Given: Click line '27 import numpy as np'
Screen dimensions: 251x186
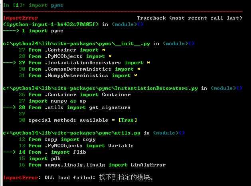Looking at the screenshot, I should [53, 101].
